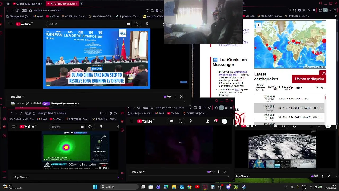Open account avatar S in dark video window

[x=224, y=121]
